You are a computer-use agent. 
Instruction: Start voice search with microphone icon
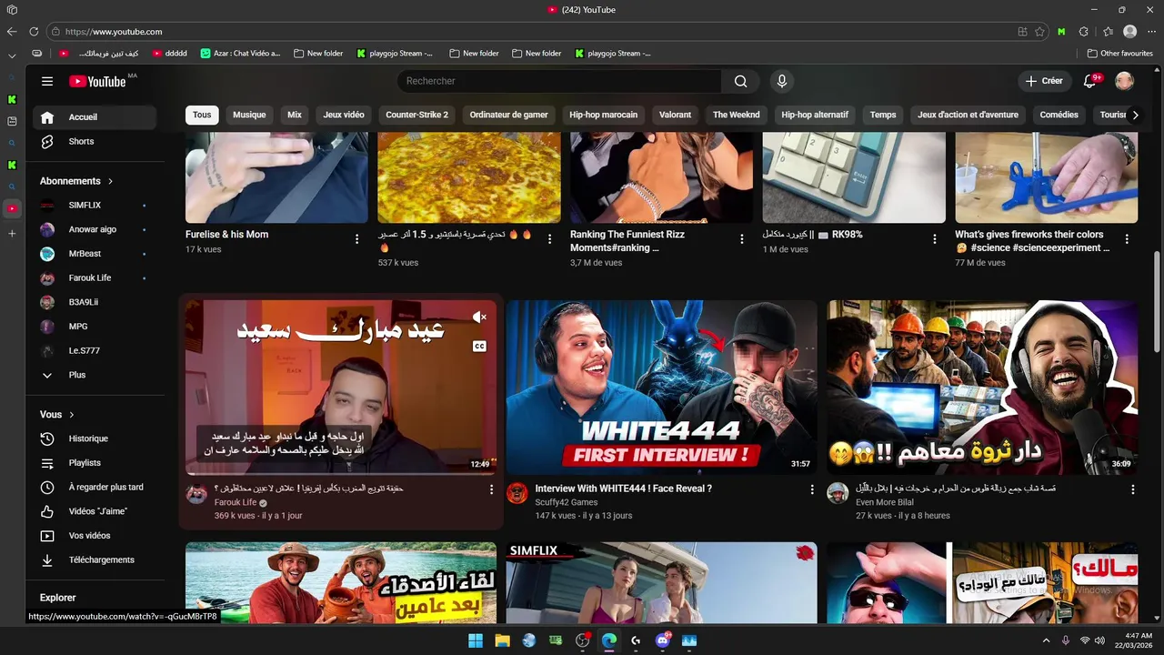click(x=781, y=81)
